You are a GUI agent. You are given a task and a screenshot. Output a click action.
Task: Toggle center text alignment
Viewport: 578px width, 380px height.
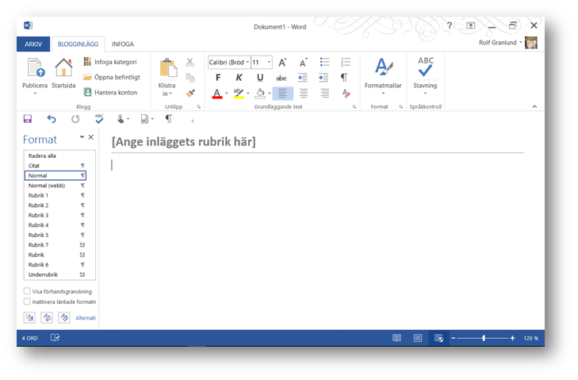(x=304, y=94)
